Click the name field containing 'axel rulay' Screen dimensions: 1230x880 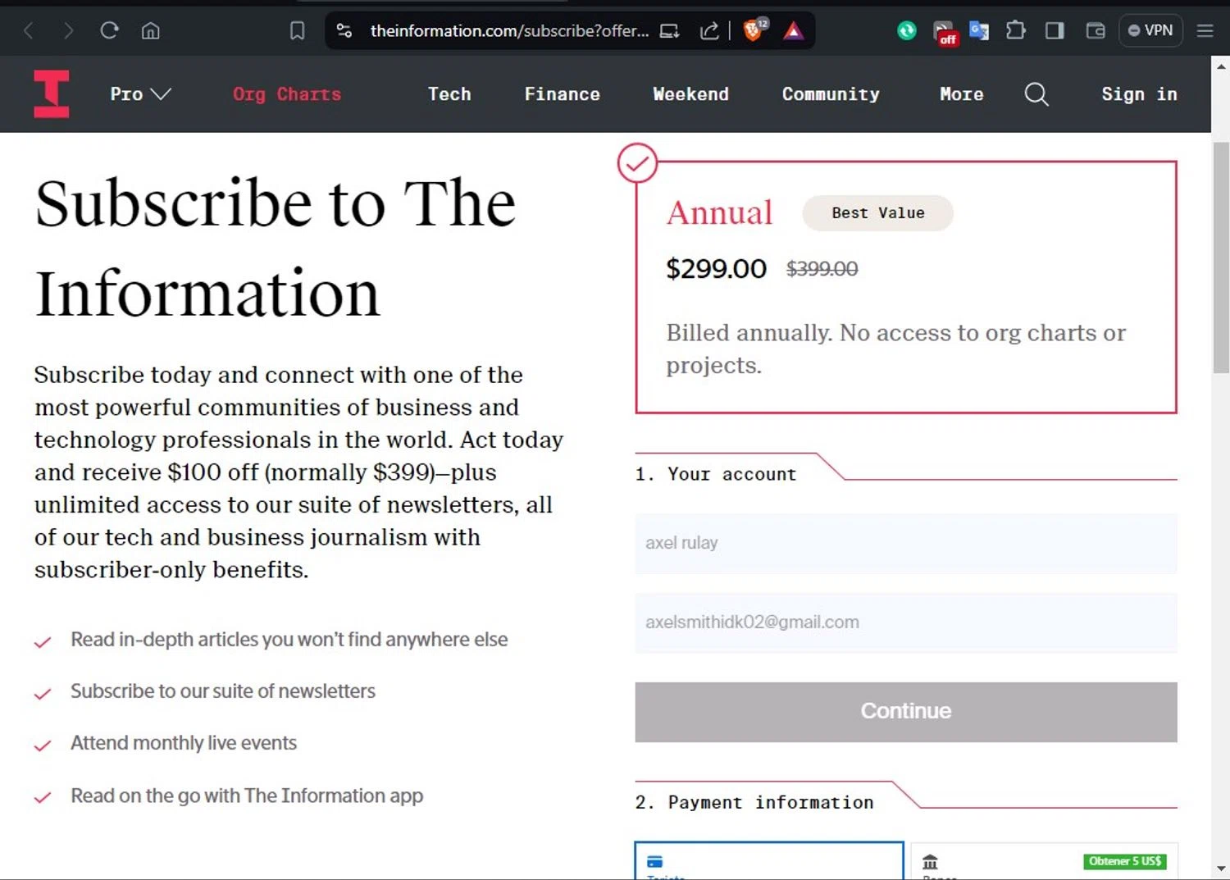tap(906, 543)
